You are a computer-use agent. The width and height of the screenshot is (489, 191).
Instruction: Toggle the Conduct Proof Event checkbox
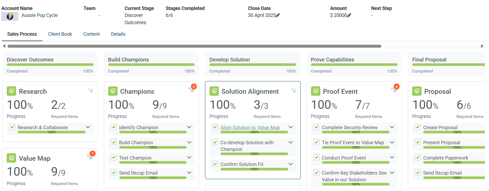point(317,157)
